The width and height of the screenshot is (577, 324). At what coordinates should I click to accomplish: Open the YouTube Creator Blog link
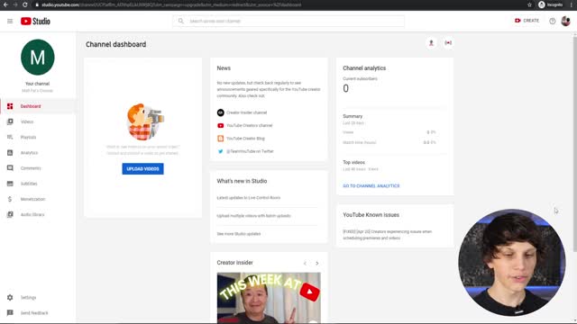click(x=245, y=138)
